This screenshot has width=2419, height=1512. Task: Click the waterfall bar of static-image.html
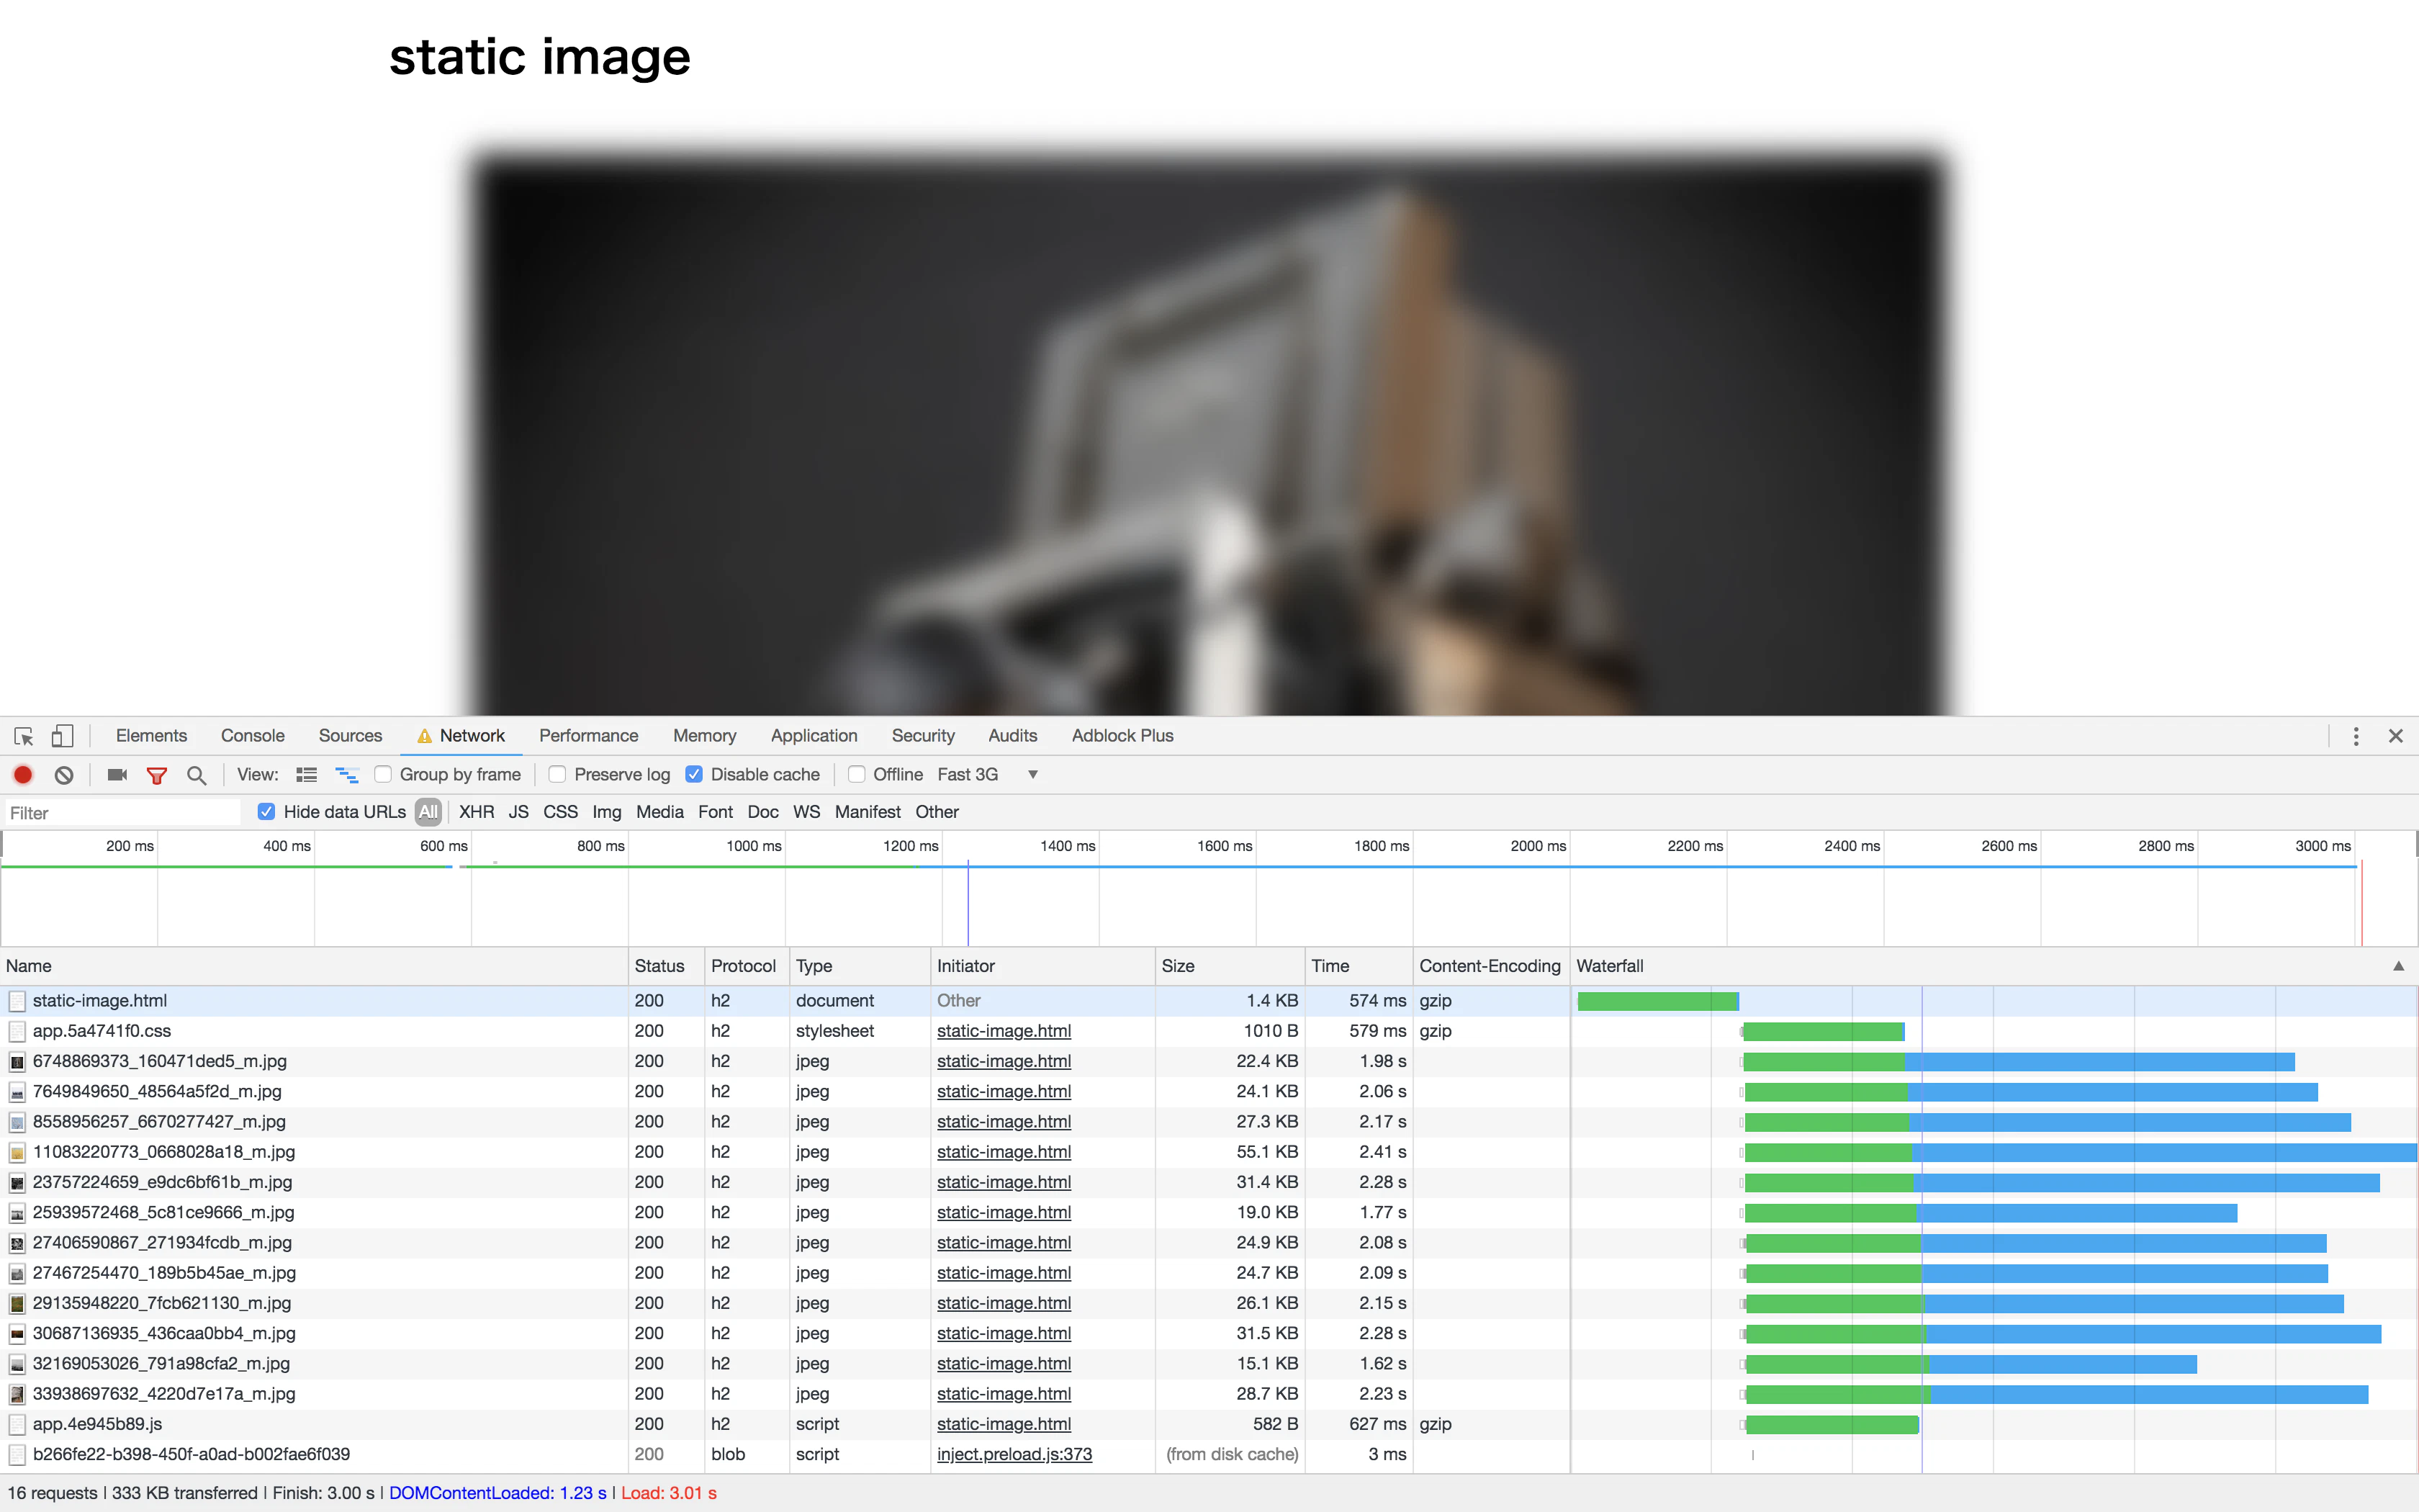tap(1658, 1001)
